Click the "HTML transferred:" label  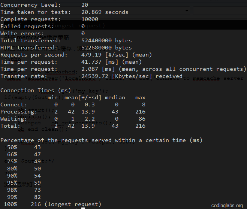(29, 48)
